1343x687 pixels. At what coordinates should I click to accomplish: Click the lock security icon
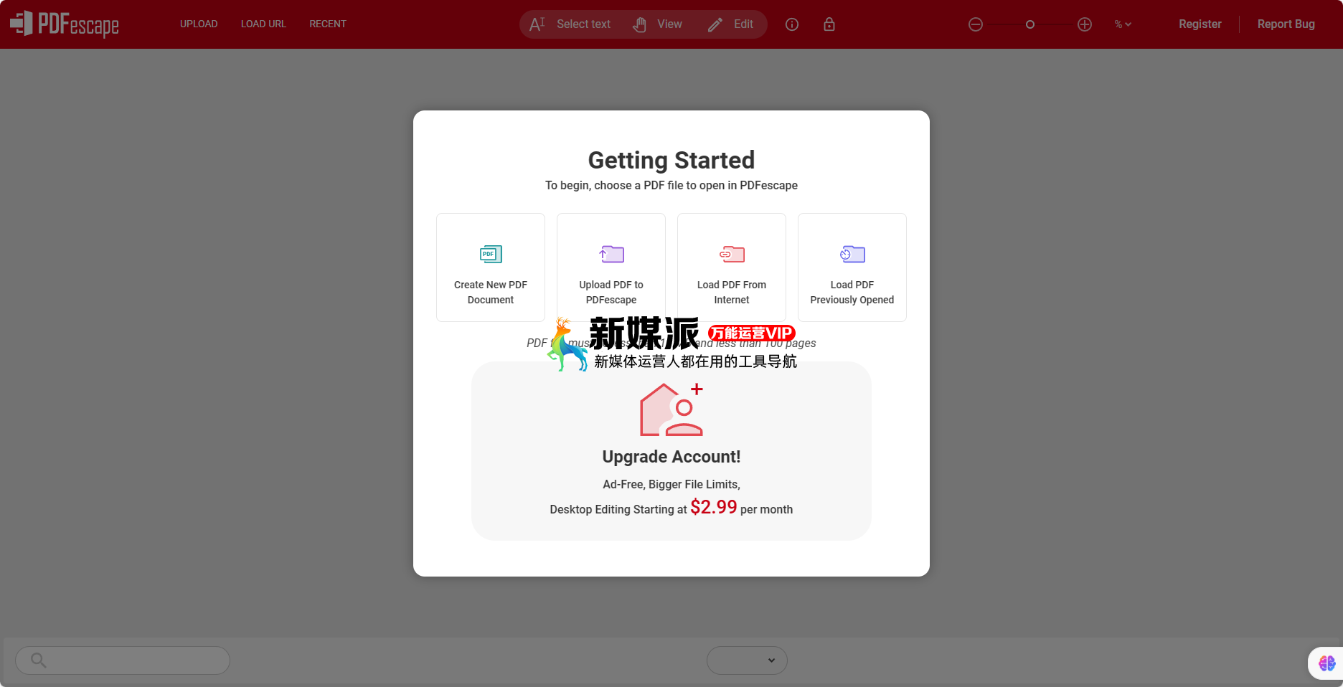(829, 24)
